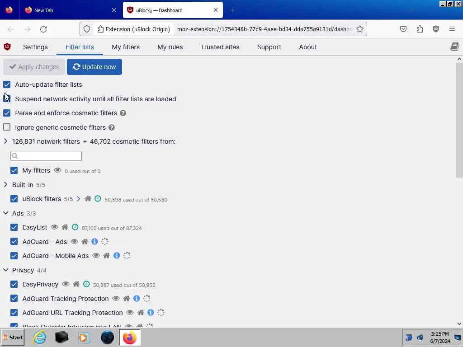Image resolution: width=463 pixels, height=347 pixels.
Task: Reload the current page
Action: tap(43, 29)
